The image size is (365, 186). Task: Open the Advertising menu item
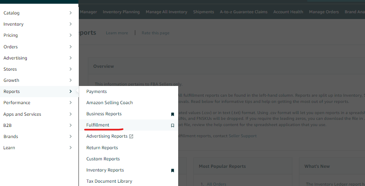39,58
